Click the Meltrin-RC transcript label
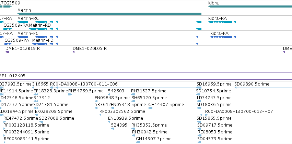The height and width of the screenshot is (144, 292). 28,18
